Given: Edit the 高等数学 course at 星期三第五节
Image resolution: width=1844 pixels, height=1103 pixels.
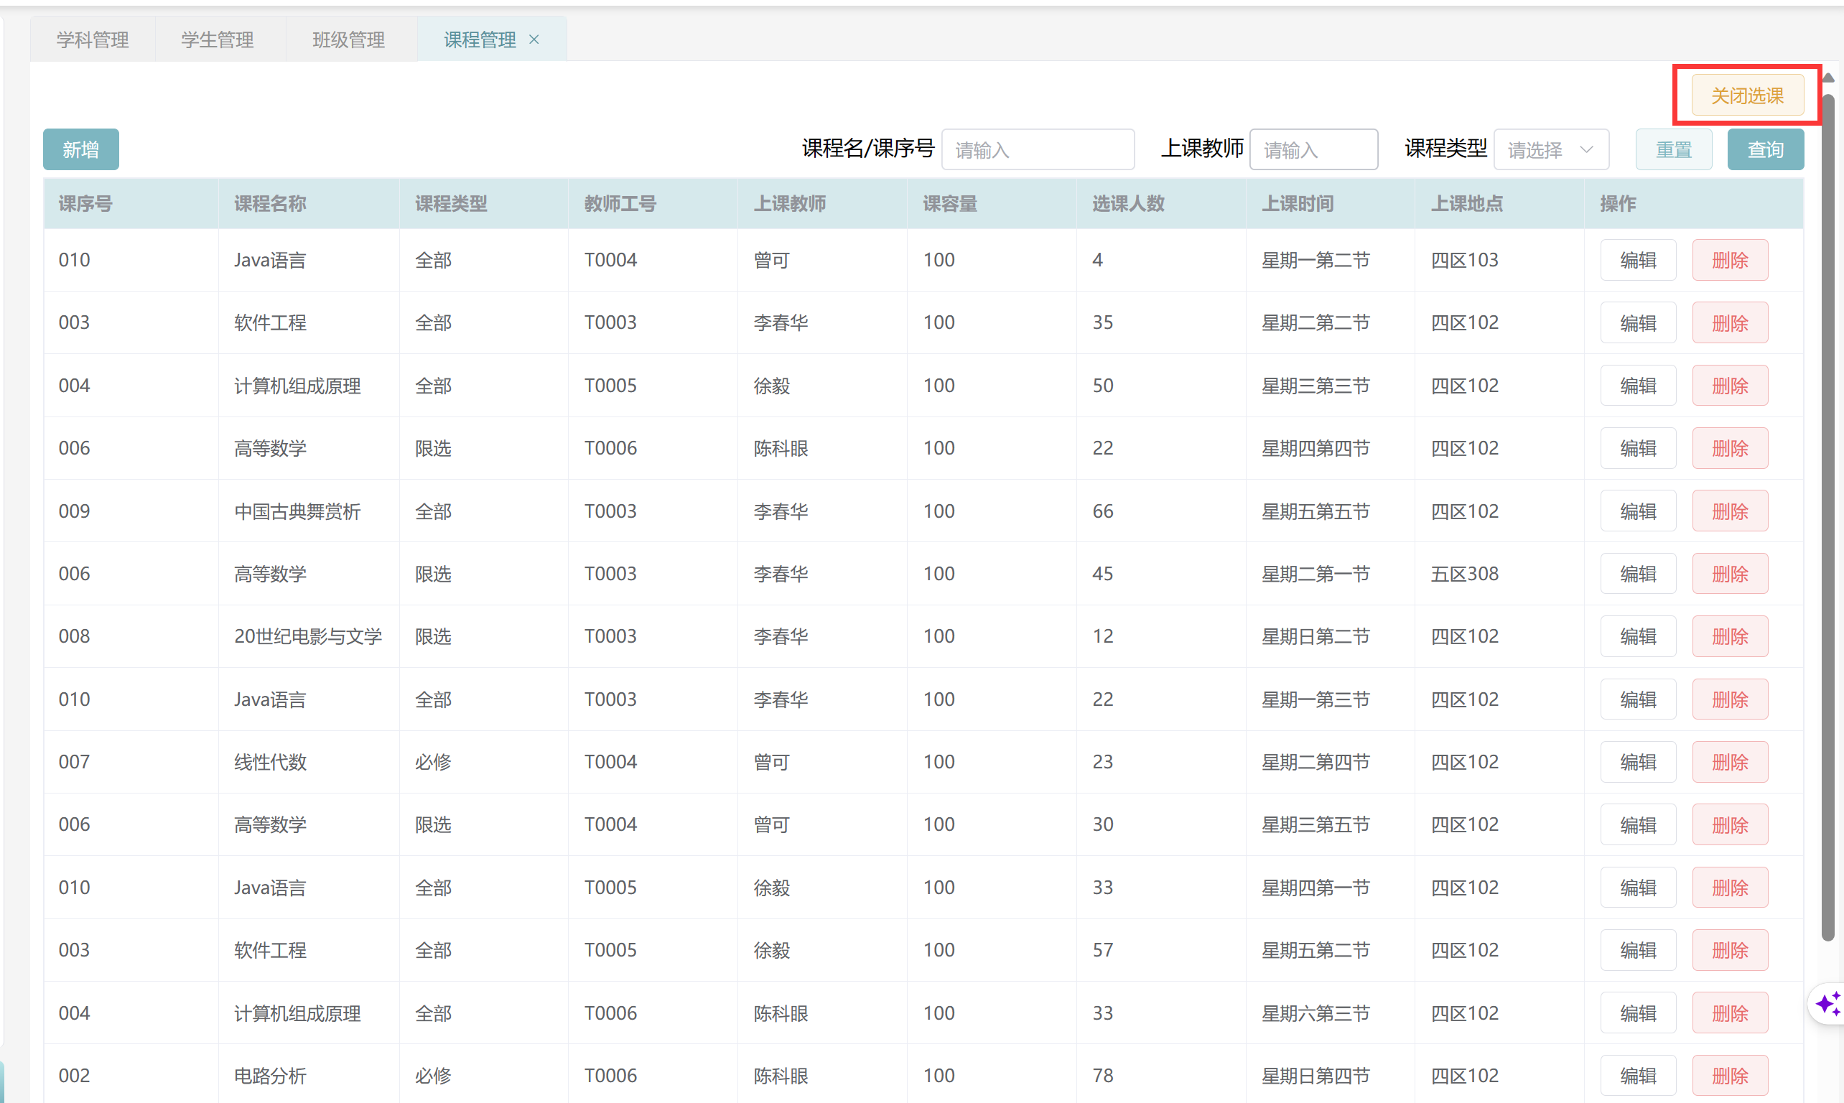Looking at the screenshot, I should click(x=1638, y=824).
